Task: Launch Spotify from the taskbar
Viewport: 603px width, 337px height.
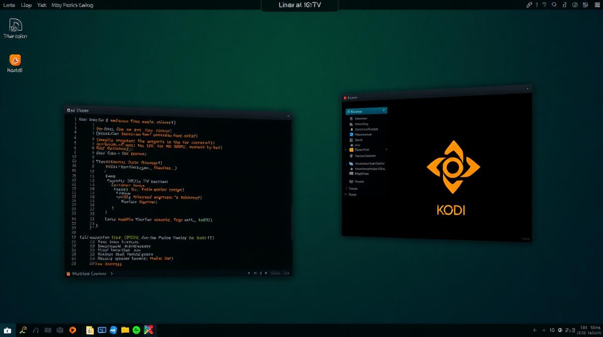Action: [x=136, y=330]
